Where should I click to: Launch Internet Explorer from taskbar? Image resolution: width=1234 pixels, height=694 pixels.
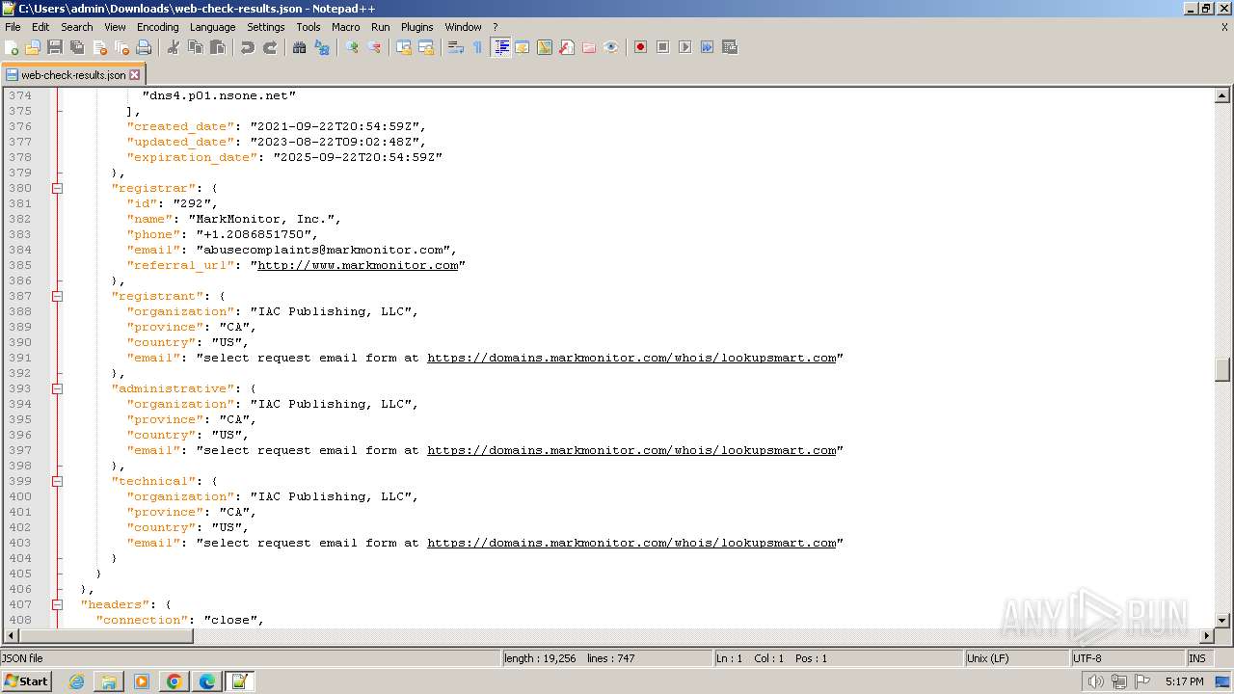click(76, 681)
